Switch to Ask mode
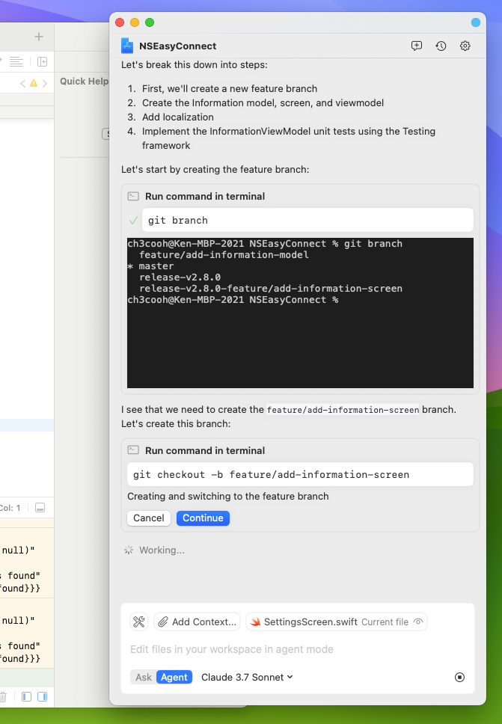502x724 pixels. (x=143, y=677)
